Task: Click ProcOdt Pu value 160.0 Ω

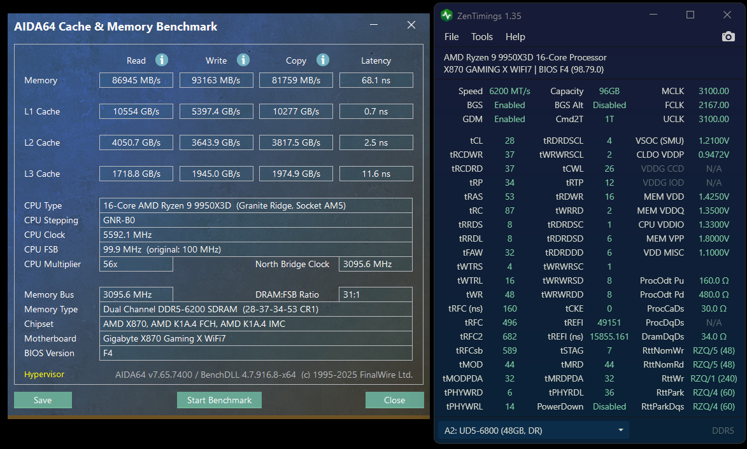Action: point(714,280)
